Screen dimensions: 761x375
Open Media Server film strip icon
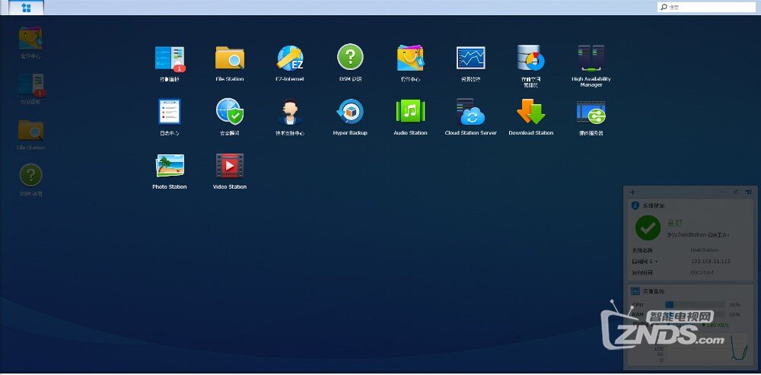tap(591, 112)
